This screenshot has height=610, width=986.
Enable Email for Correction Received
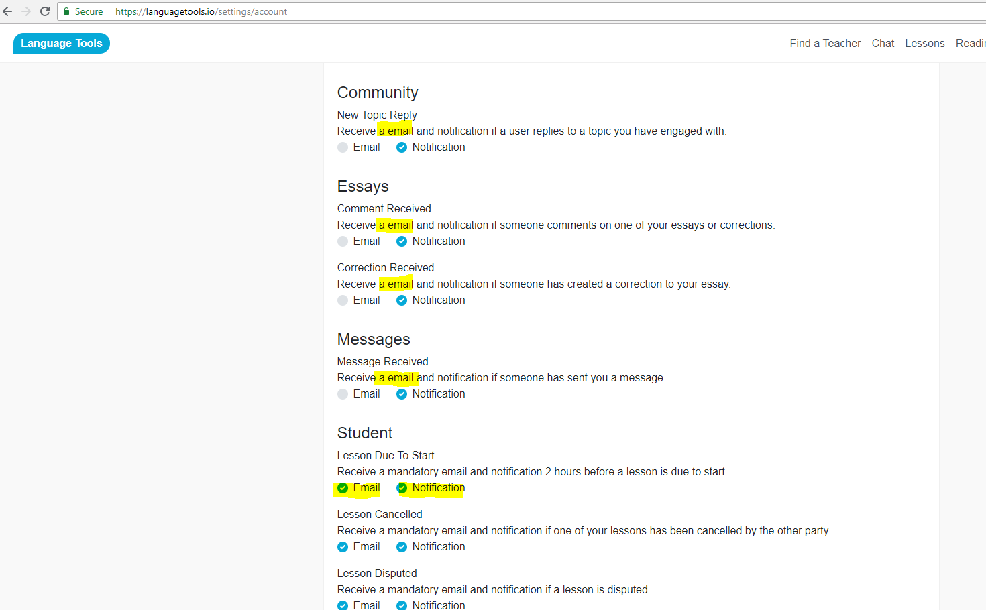click(x=343, y=300)
